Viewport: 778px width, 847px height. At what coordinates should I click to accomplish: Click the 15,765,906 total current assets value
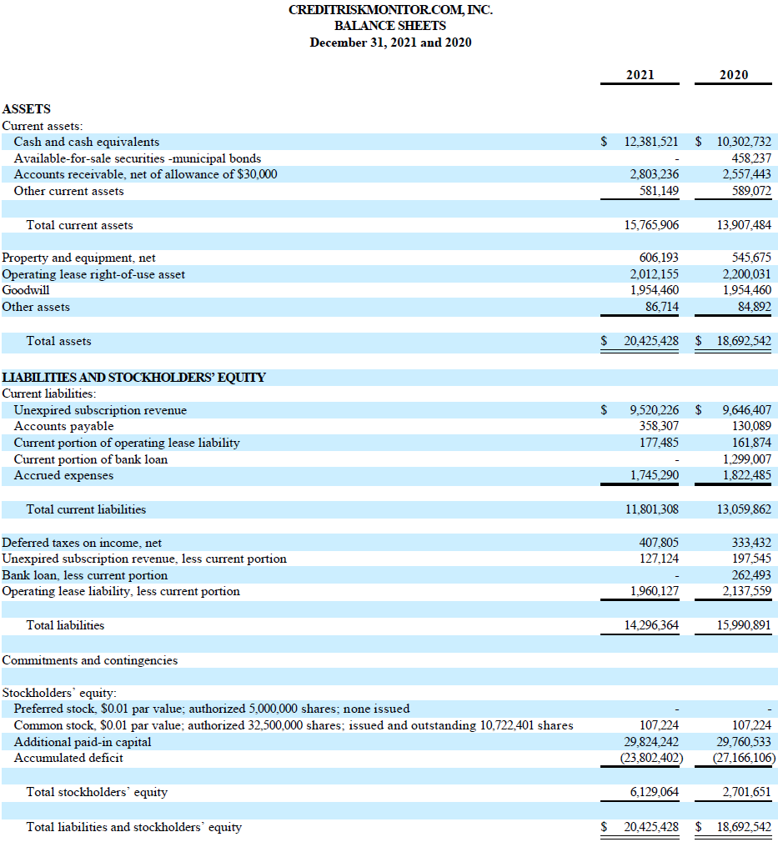tap(651, 225)
